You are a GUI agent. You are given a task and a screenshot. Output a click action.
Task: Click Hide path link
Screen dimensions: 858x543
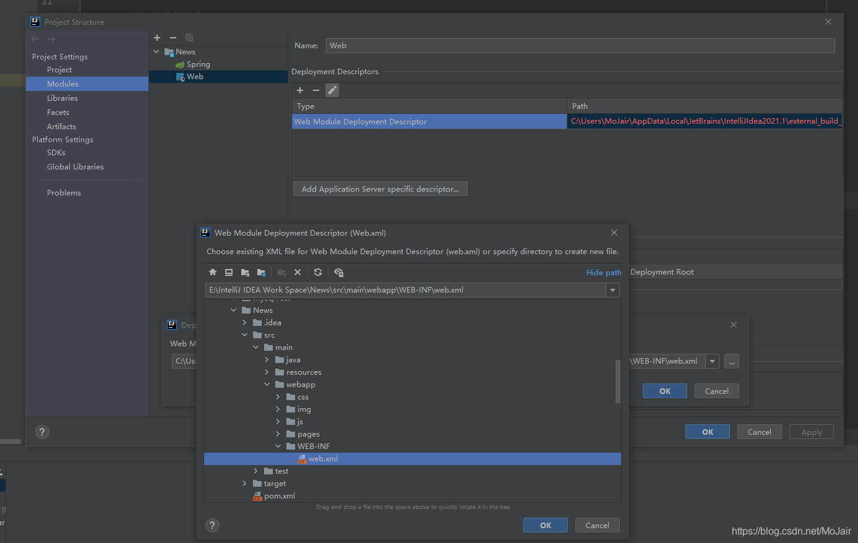(x=604, y=273)
